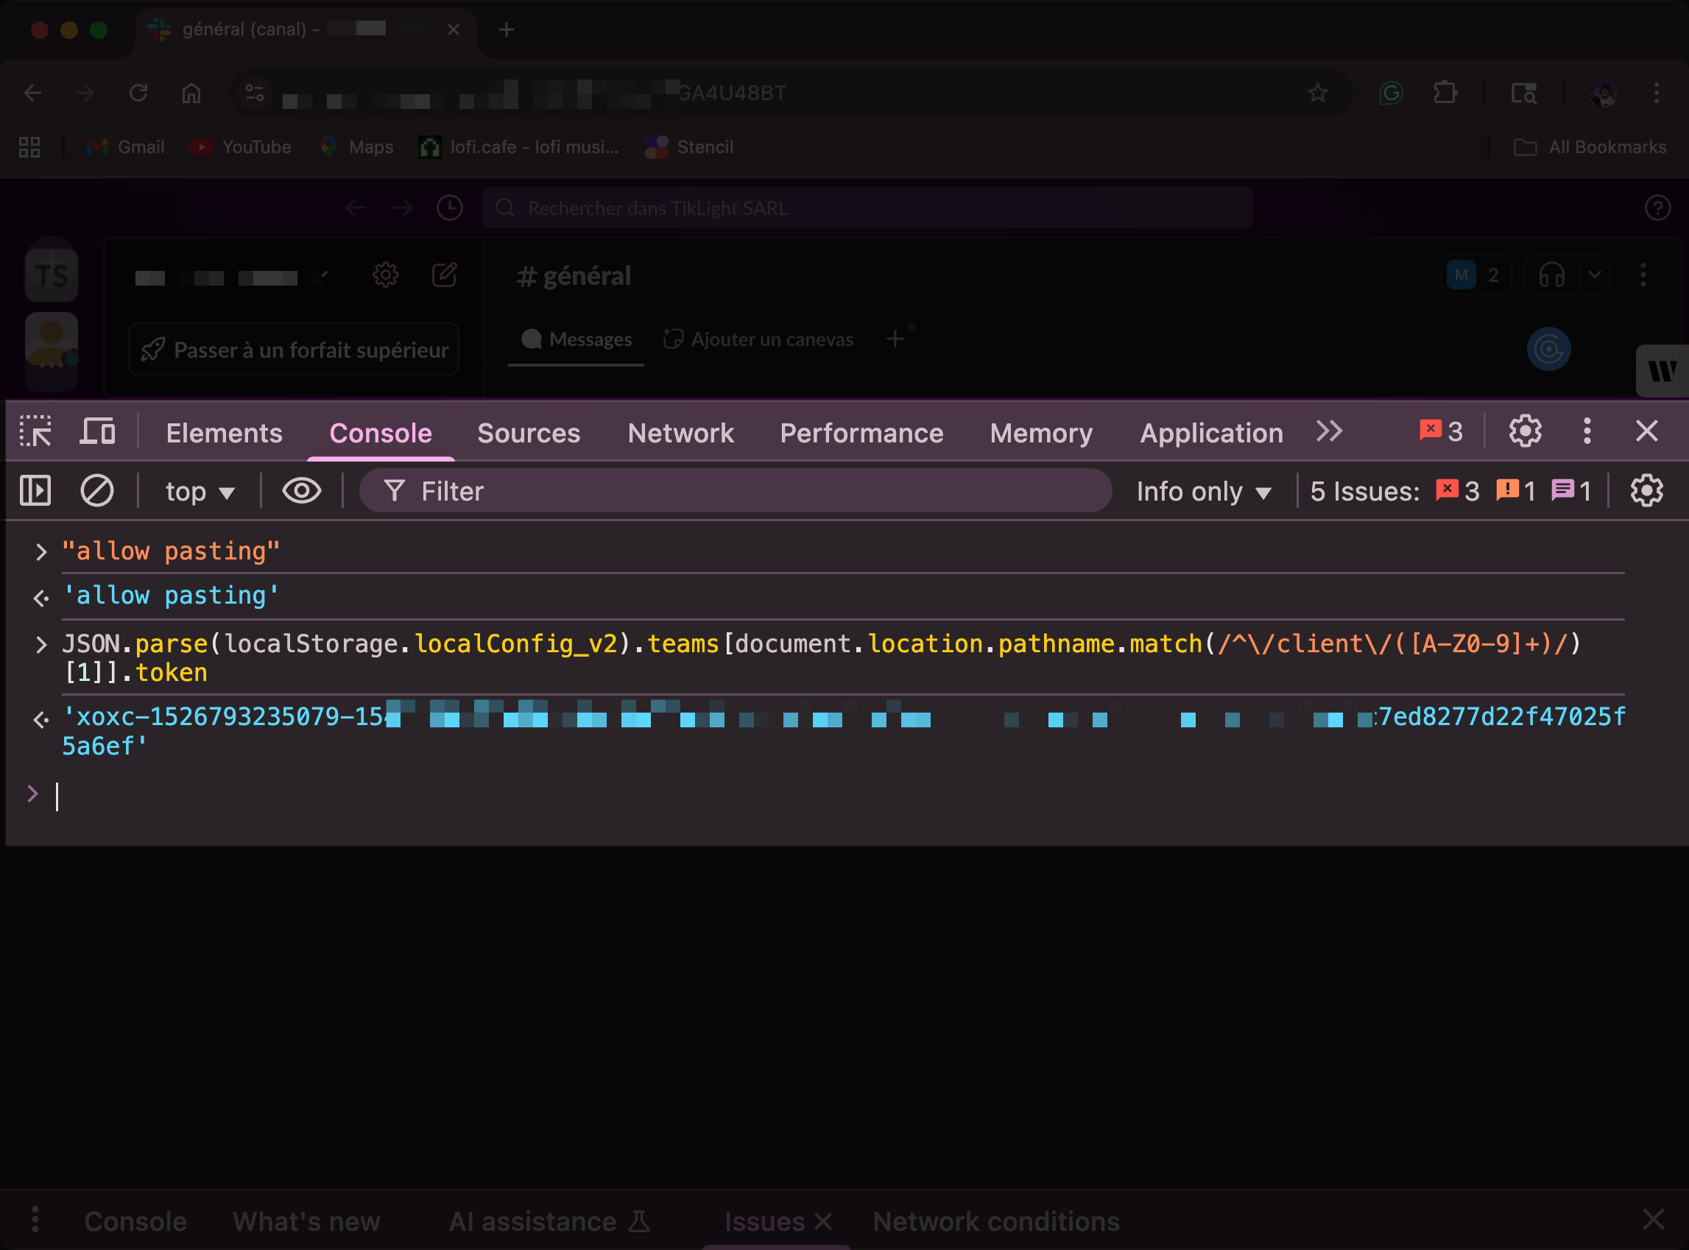1689x1250 pixels.
Task: Clear the console output
Action: coord(97,490)
